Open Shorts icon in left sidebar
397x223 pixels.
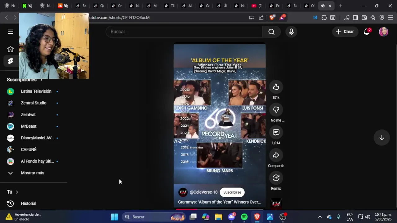coord(11,61)
